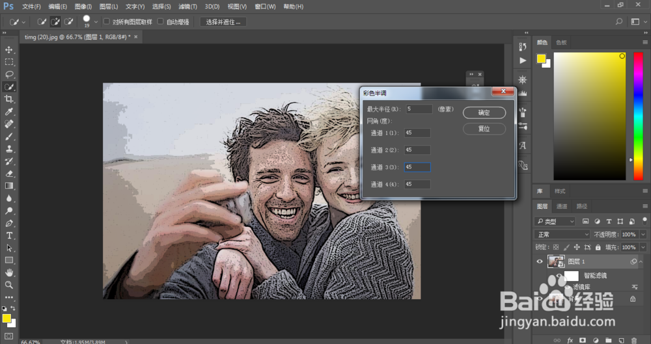This screenshot has width=651, height=344.
Task: Select the Rectangular Marquee tool
Action: pos(8,62)
